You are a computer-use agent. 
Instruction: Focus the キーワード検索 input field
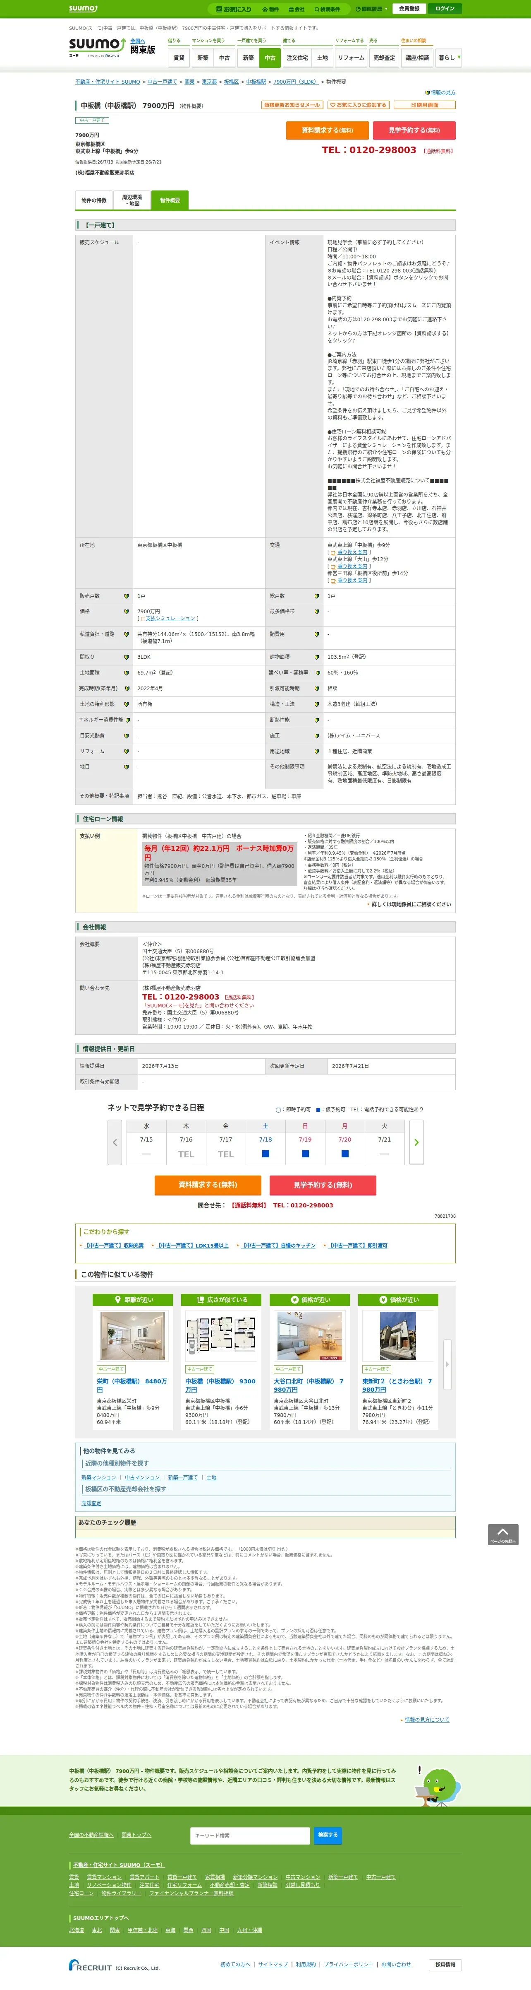tap(250, 1835)
